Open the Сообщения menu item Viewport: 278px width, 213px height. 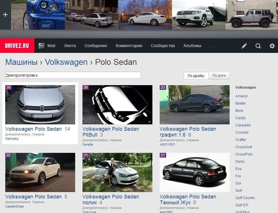pyautogui.click(x=96, y=46)
